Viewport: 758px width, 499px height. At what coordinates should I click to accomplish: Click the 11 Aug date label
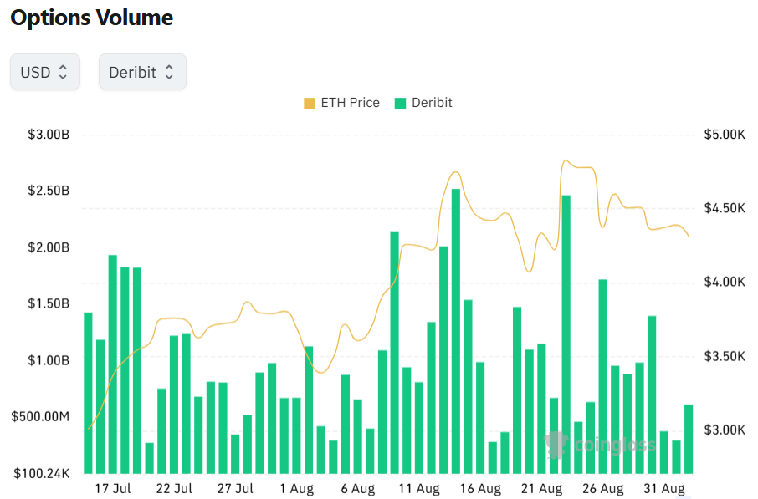coord(419,489)
